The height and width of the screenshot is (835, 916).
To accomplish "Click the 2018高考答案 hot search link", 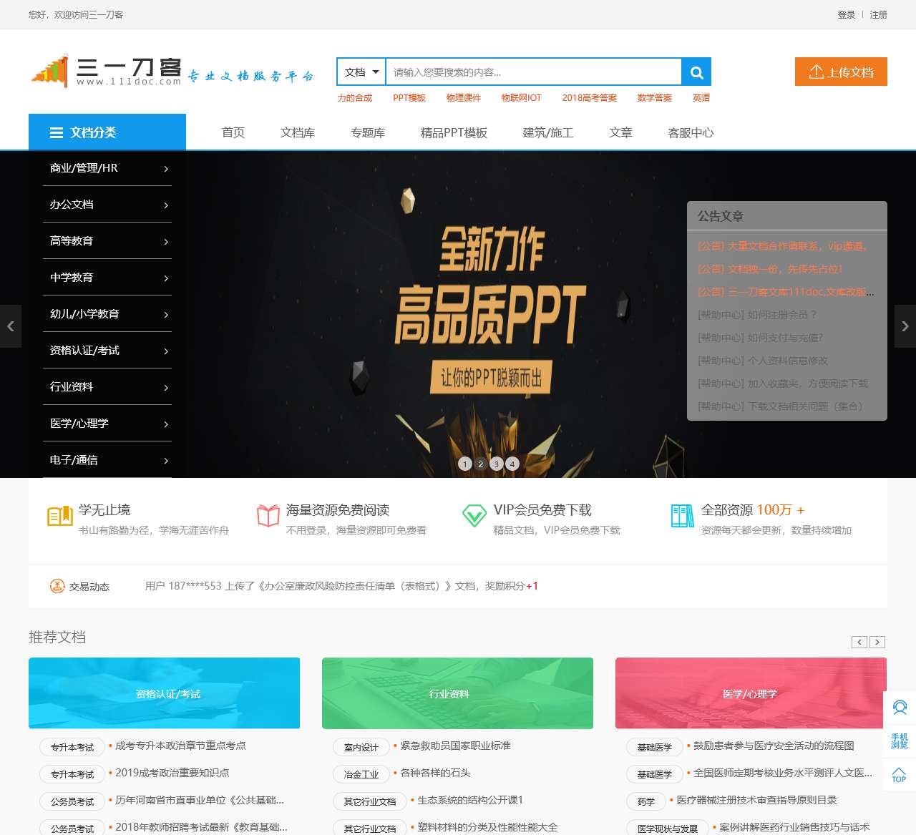I will click(x=590, y=98).
